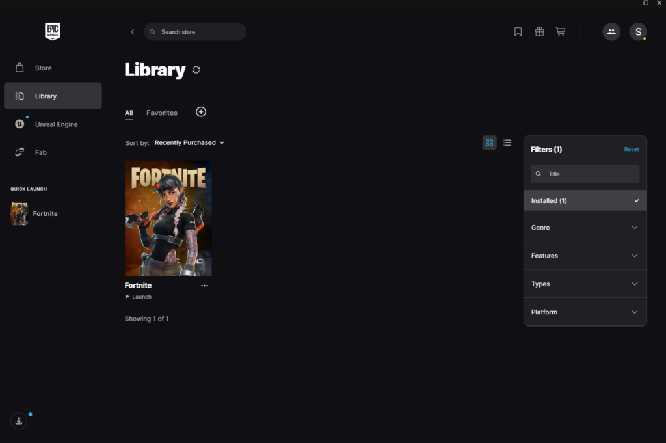
Task: Expand the Platform filter
Action: (x=585, y=312)
